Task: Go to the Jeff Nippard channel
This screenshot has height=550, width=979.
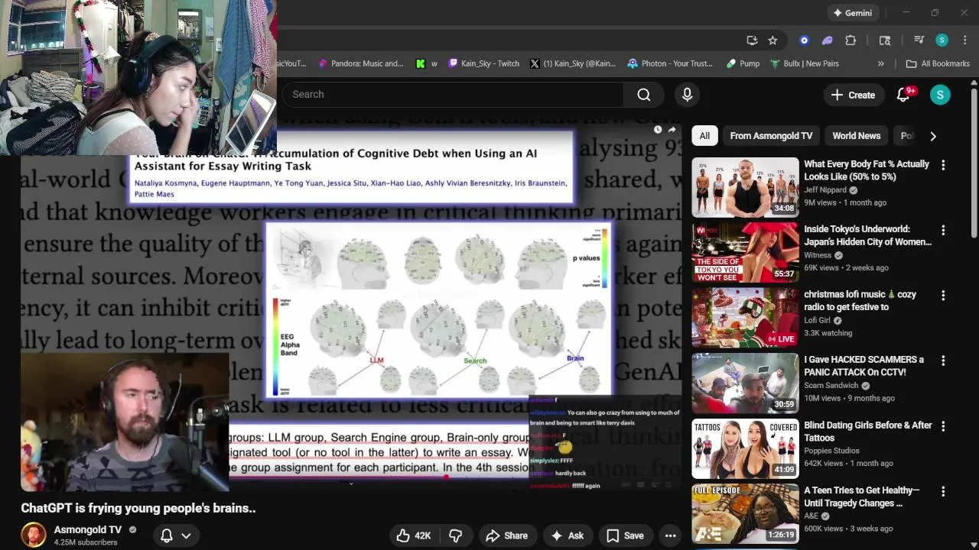Action: pyautogui.click(x=825, y=190)
